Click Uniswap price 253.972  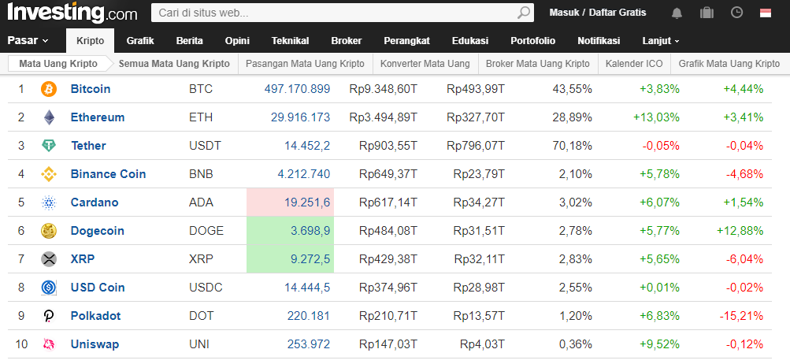[309, 344]
